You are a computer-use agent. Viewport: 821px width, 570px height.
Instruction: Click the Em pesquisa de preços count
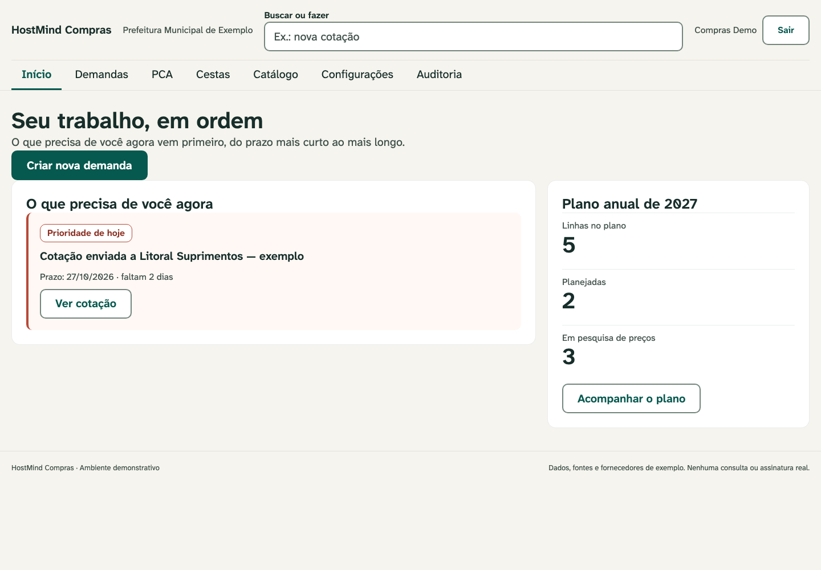point(569,357)
